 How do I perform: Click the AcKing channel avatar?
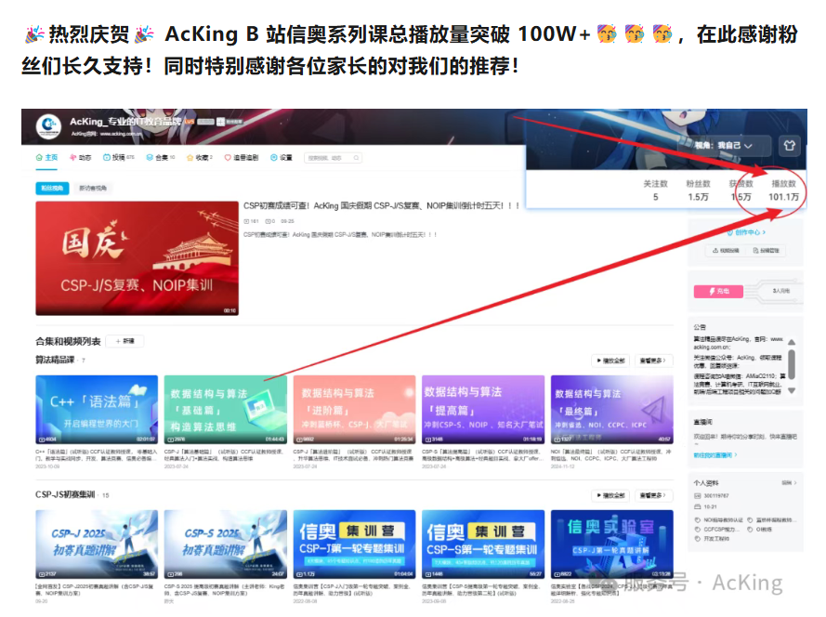point(49,127)
